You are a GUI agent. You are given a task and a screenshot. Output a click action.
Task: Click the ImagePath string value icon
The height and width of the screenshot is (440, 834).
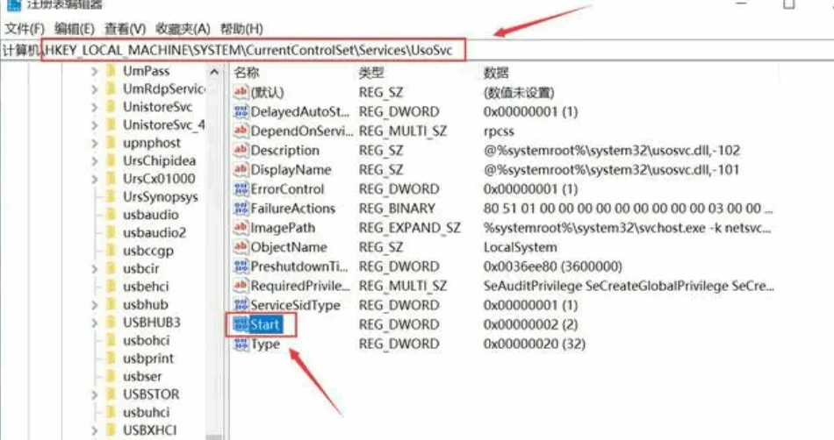241,228
